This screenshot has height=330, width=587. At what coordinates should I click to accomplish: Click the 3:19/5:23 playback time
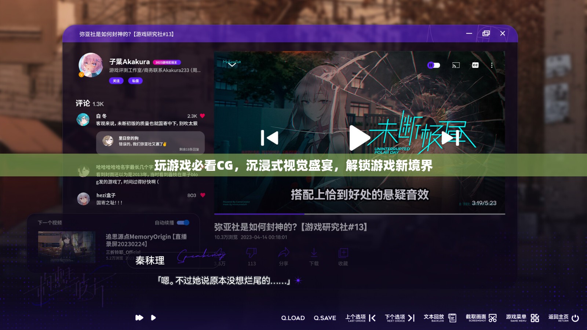coord(484,203)
